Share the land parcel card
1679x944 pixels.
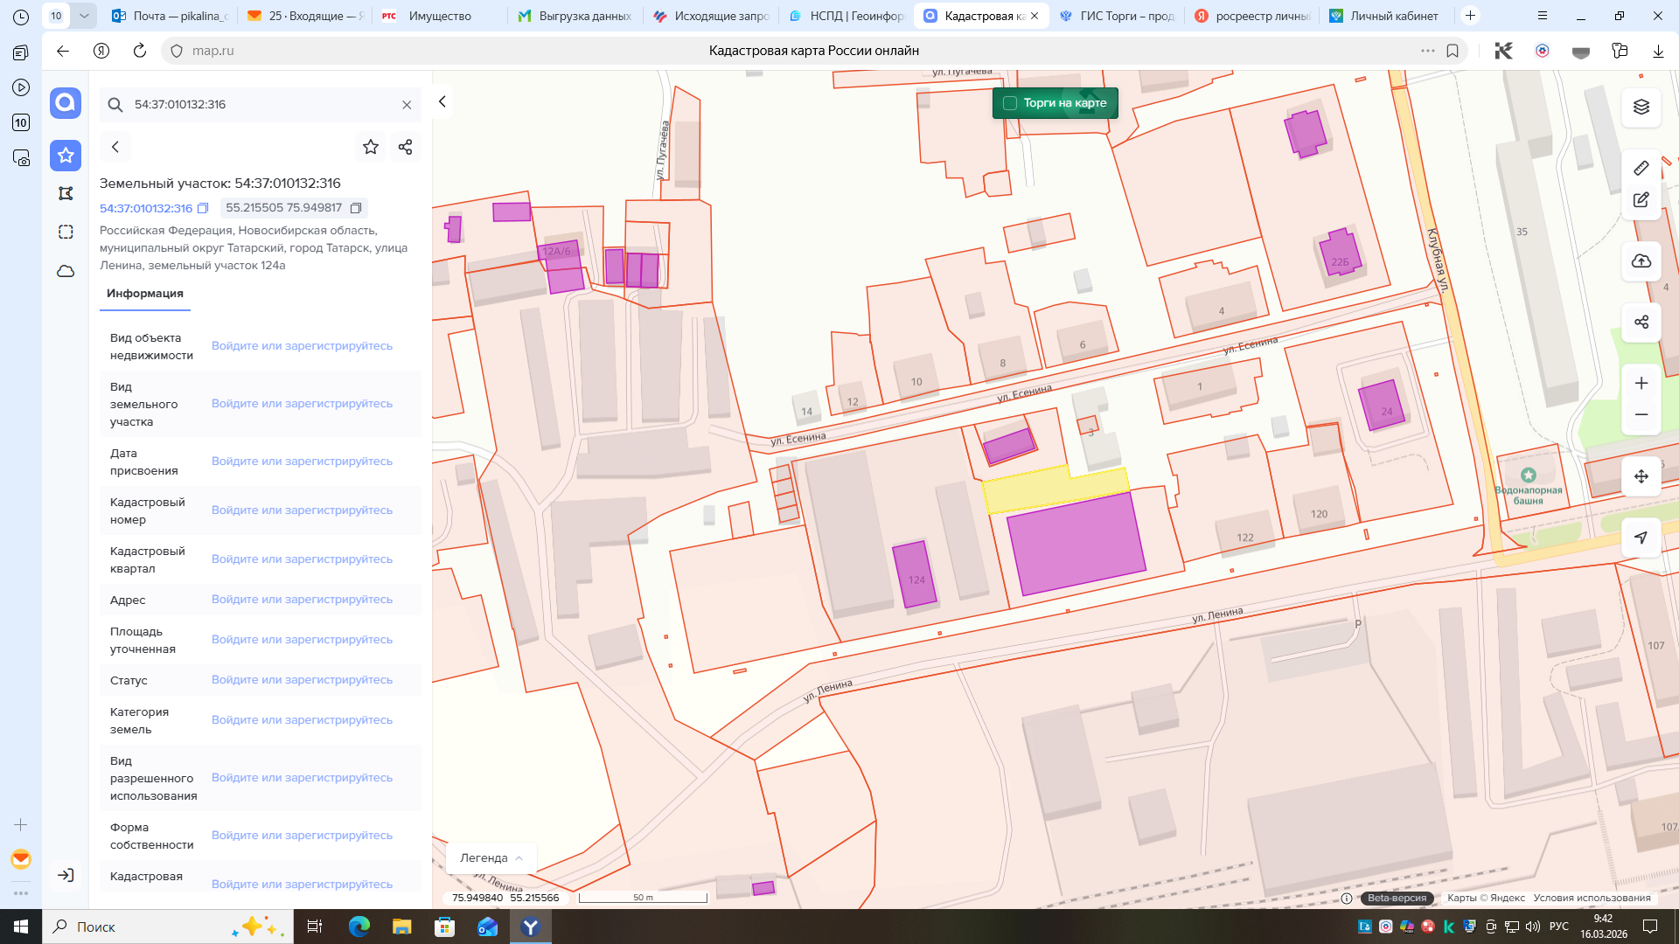pos(405,147)
